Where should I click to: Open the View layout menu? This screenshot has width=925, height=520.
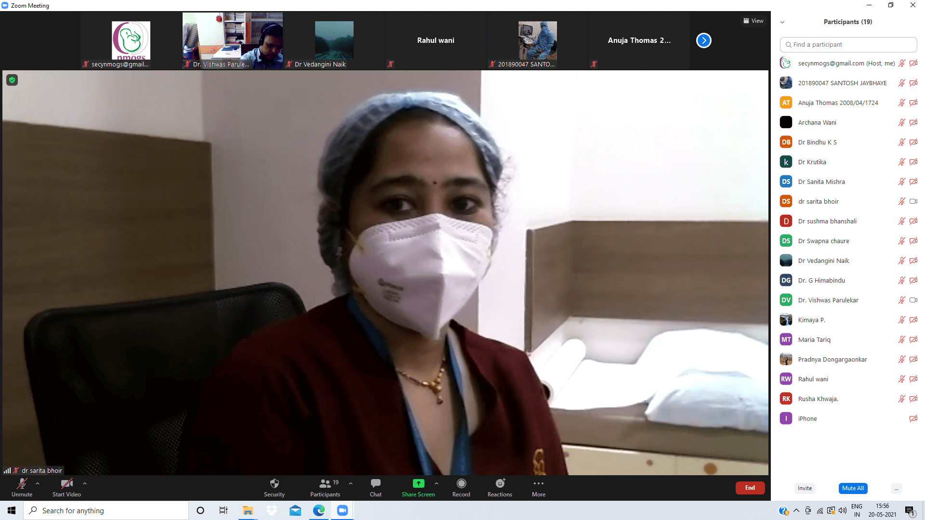point(753,21)
